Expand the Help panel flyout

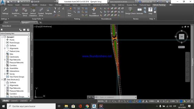(152, 19)
